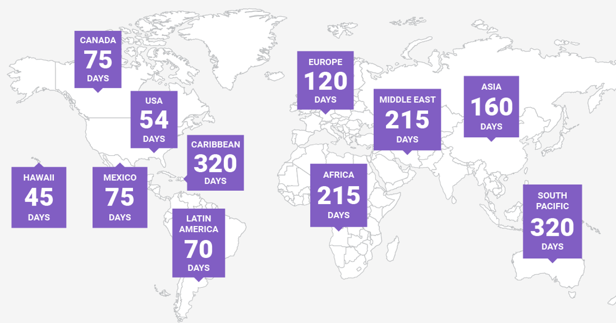Viewport: 616px width, 323px height.
Task: Click the USA 54 days marker
Action: 154,118
